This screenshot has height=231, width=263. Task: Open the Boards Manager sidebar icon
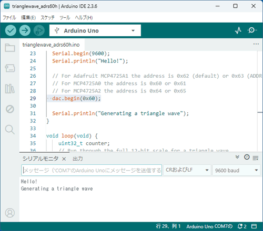10,68
